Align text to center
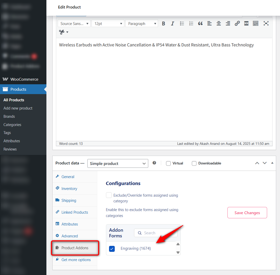280x275 pixels. [219, 23]
